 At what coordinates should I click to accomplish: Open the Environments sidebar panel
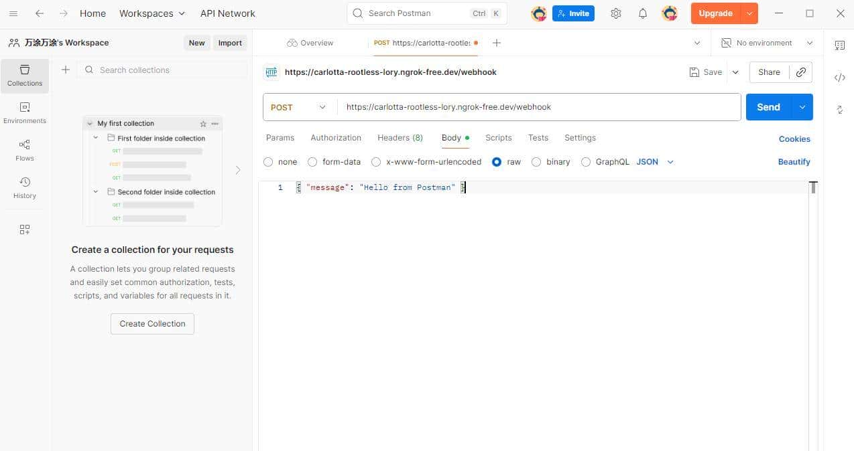point(24,113)
